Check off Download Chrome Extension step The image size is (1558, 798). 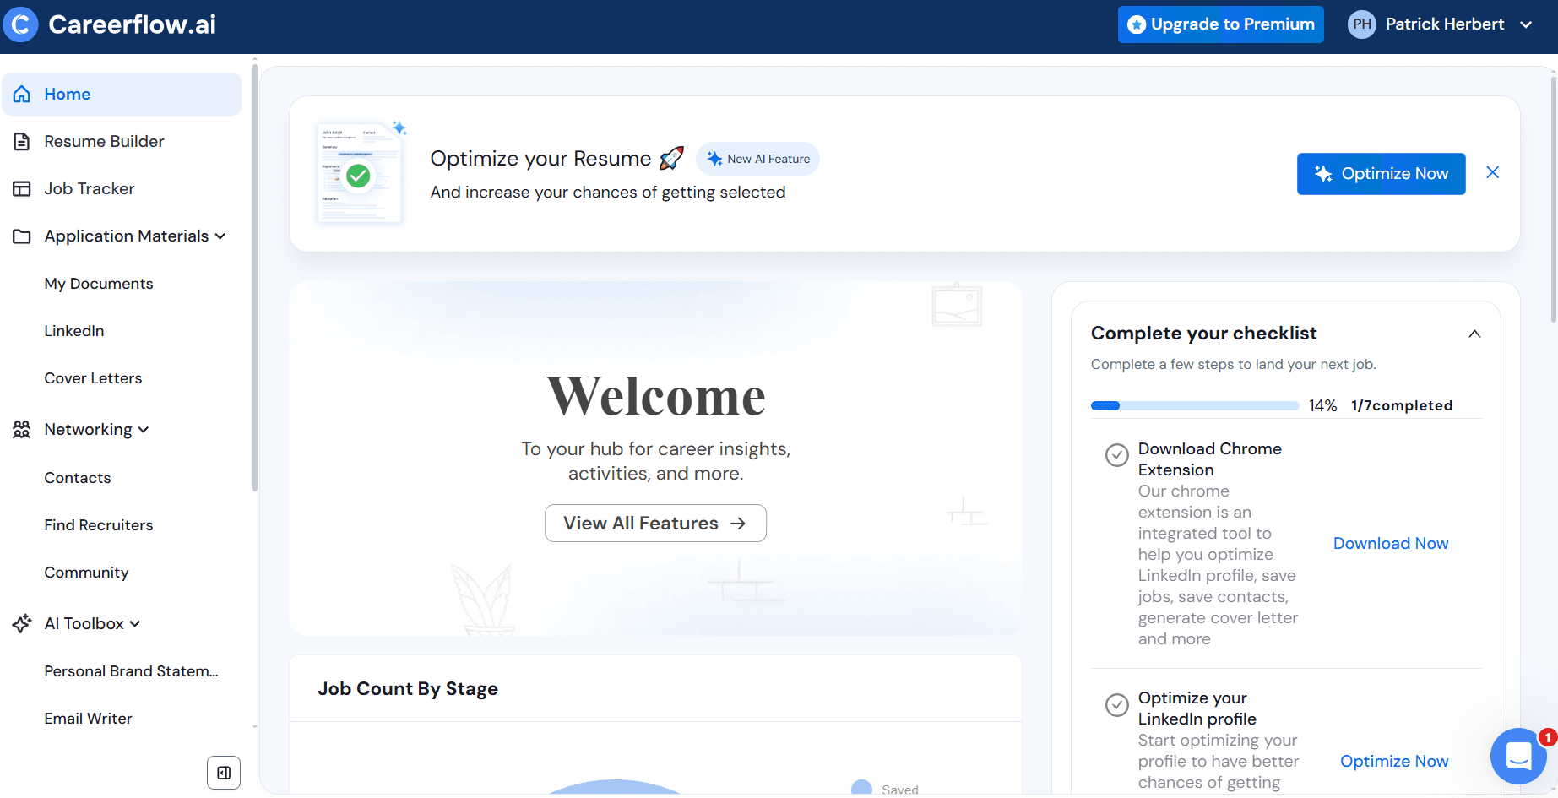(1116, 455)
